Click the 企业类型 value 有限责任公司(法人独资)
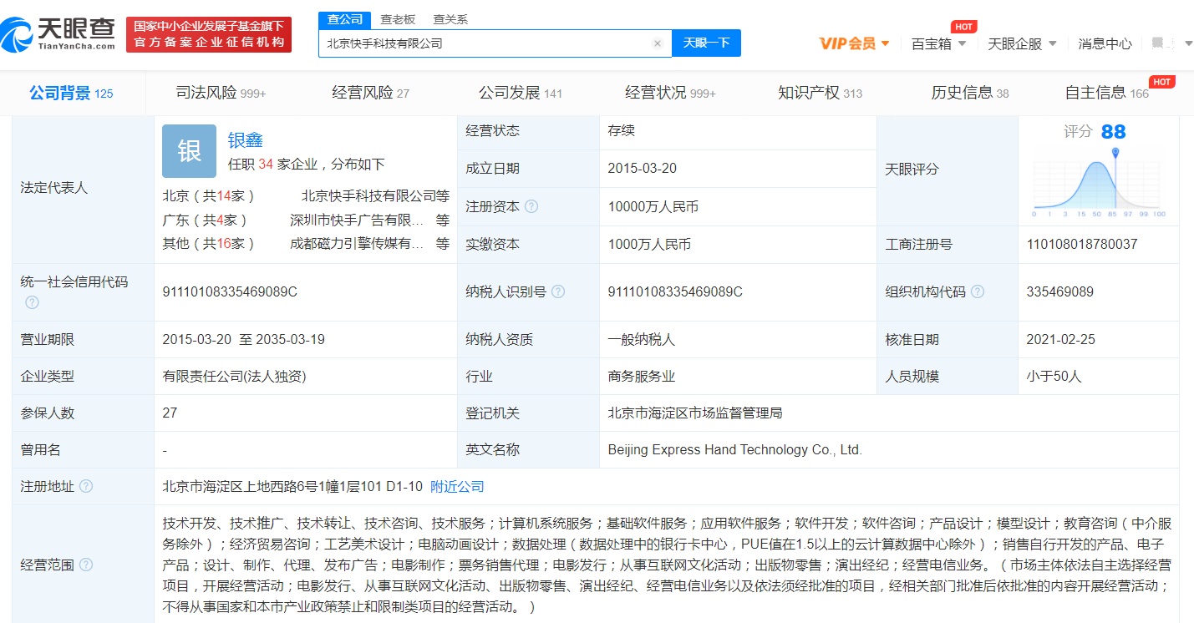This screenshot has width=1194, height=623. [234, 376]
